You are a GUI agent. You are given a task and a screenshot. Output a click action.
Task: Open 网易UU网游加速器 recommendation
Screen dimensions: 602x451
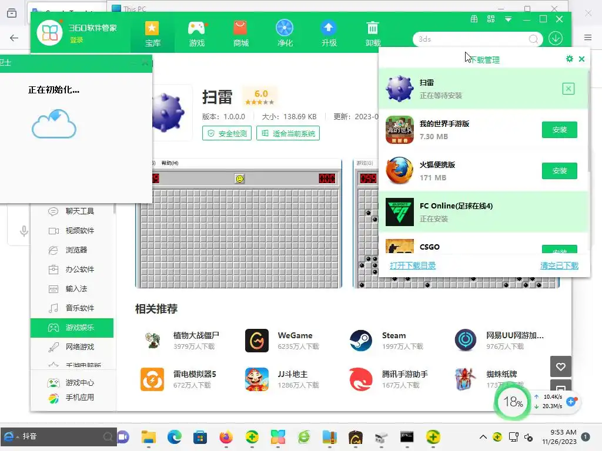[499, 340]
